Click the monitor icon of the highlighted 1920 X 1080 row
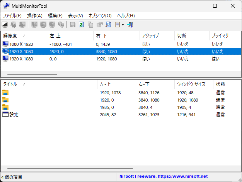 pos(5,52)
